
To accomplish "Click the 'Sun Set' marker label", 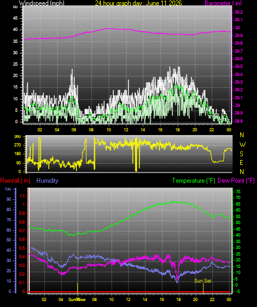I will (203, 281).
